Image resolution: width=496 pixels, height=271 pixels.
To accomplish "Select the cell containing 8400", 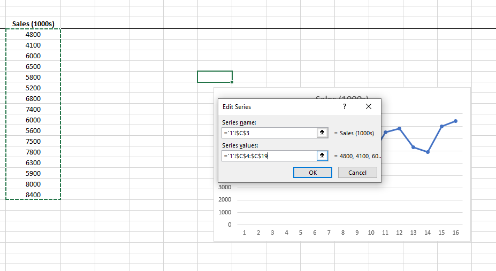I will pos(33,195).
